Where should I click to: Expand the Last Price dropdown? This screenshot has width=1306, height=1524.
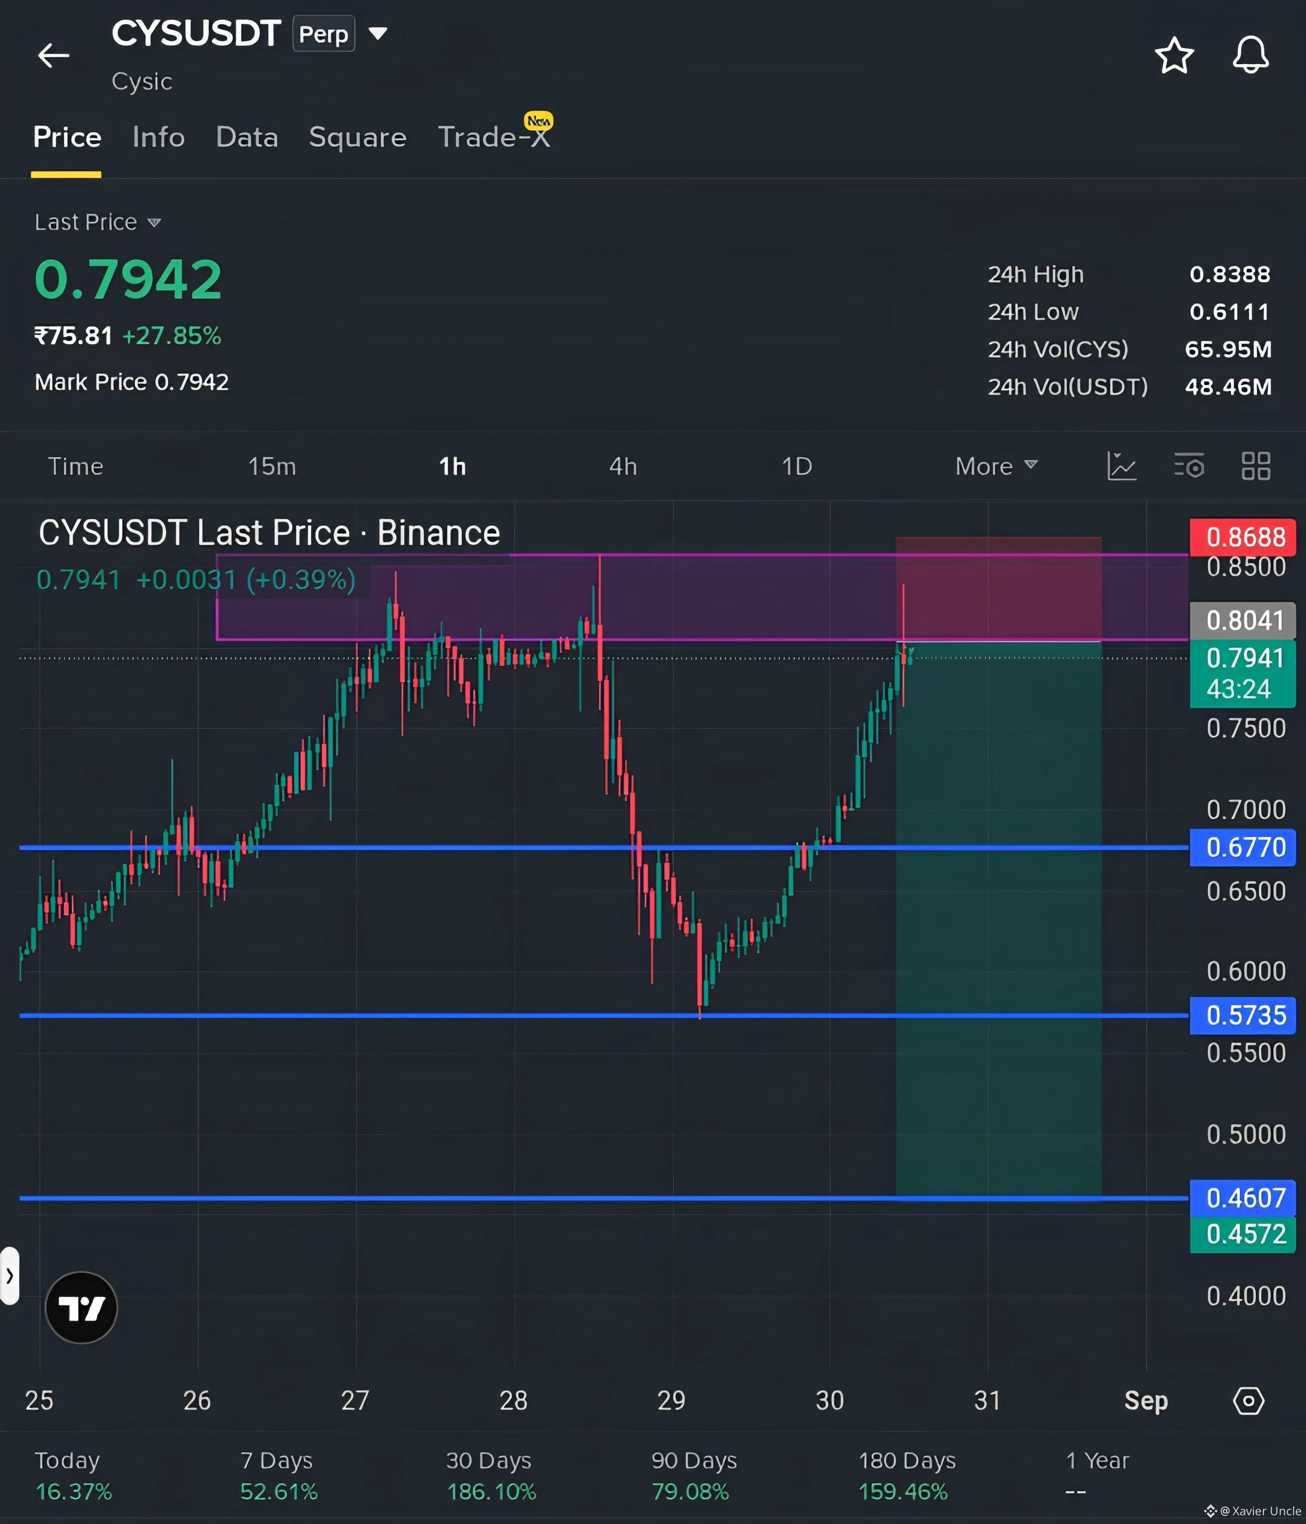(x=154, y=222)
